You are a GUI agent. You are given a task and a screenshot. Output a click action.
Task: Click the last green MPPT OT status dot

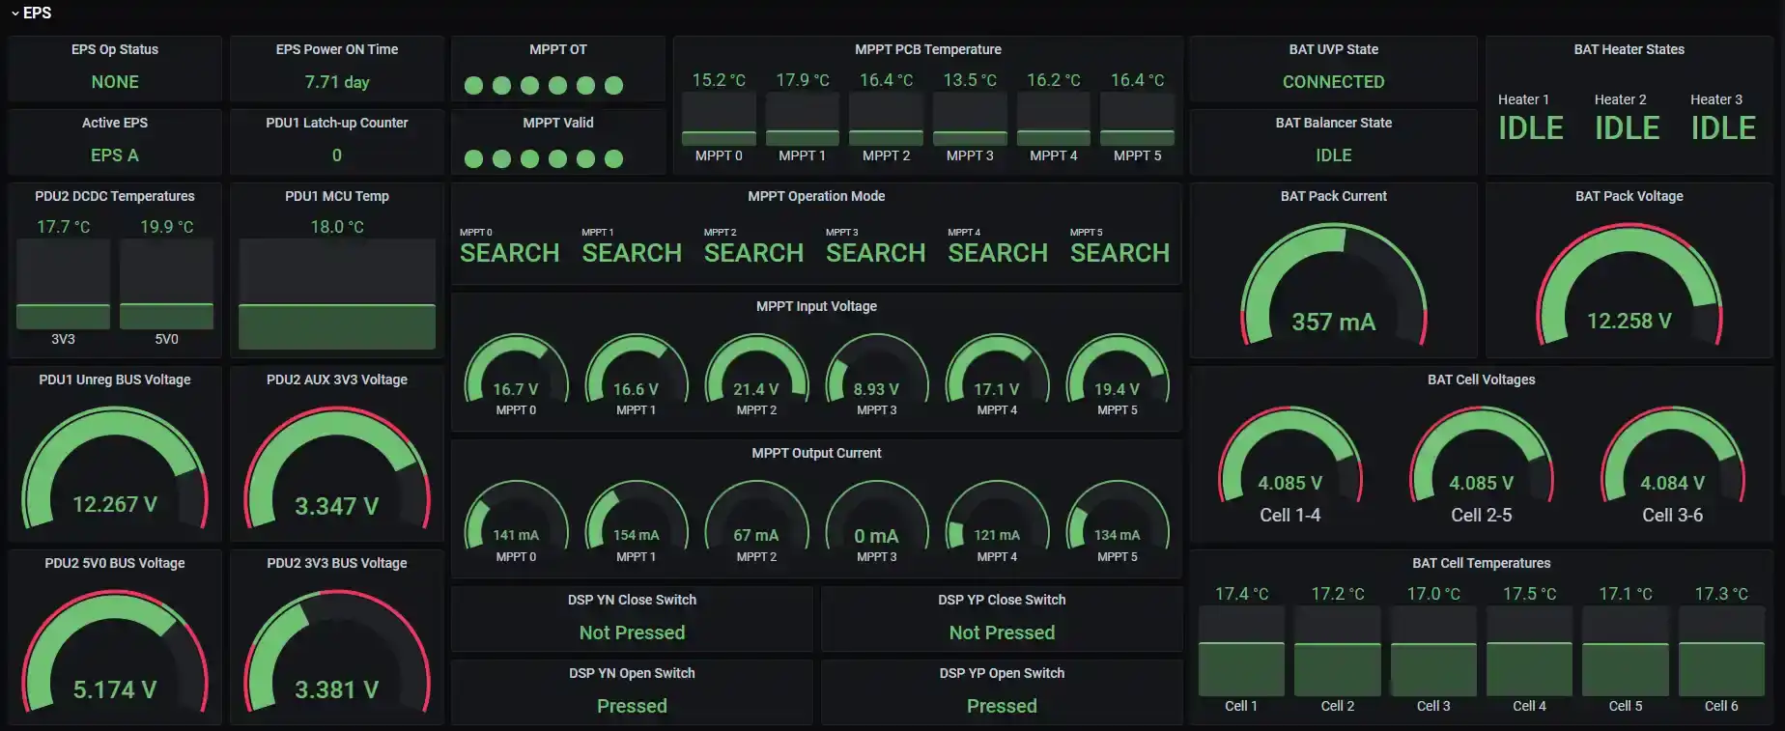(x=613, y=85)
